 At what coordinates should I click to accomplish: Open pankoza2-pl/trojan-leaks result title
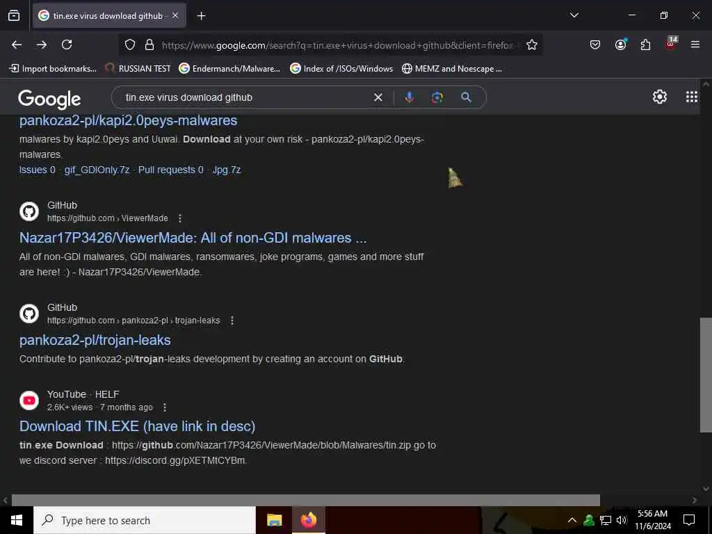95,340
